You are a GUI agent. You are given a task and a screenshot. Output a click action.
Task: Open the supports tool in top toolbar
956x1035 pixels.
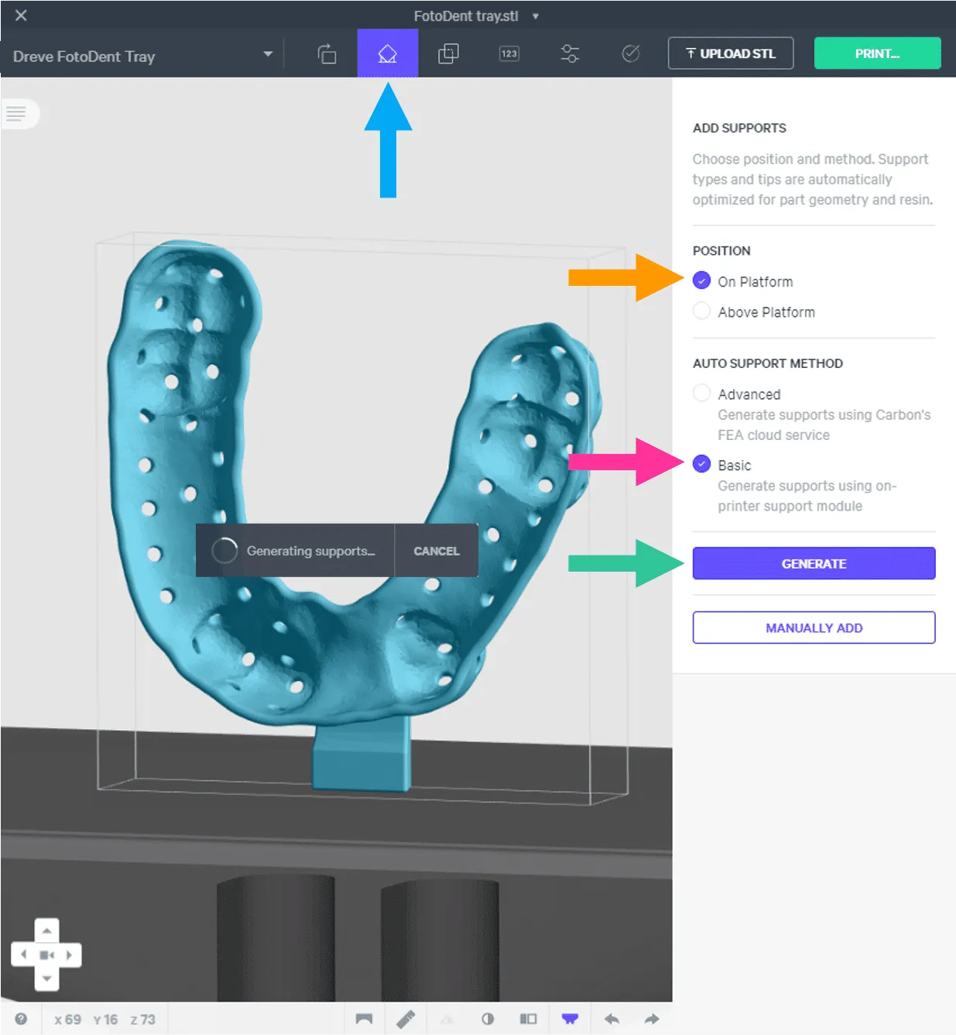click(387, 53)
